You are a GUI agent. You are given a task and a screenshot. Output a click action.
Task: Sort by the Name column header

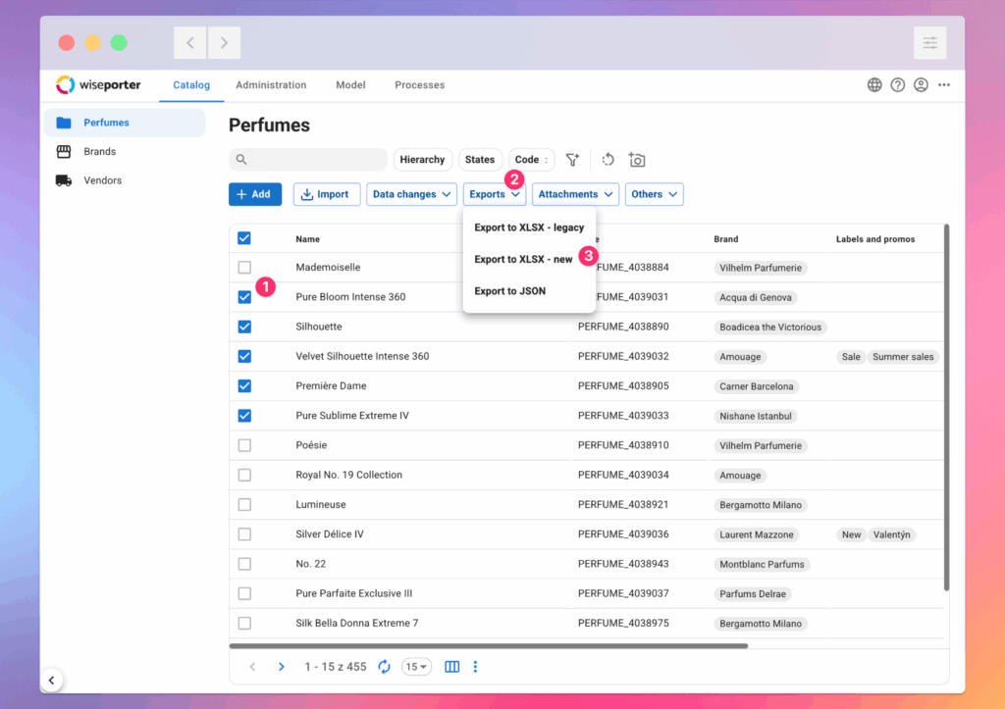[x=307, y=239]
